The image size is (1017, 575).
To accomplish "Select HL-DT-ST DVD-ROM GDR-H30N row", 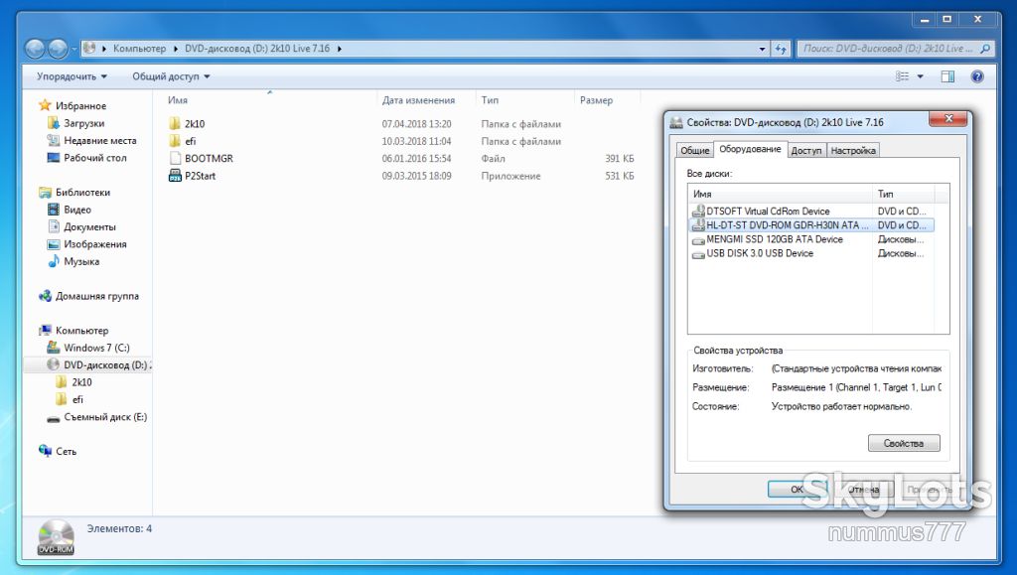I will point(811,225).
